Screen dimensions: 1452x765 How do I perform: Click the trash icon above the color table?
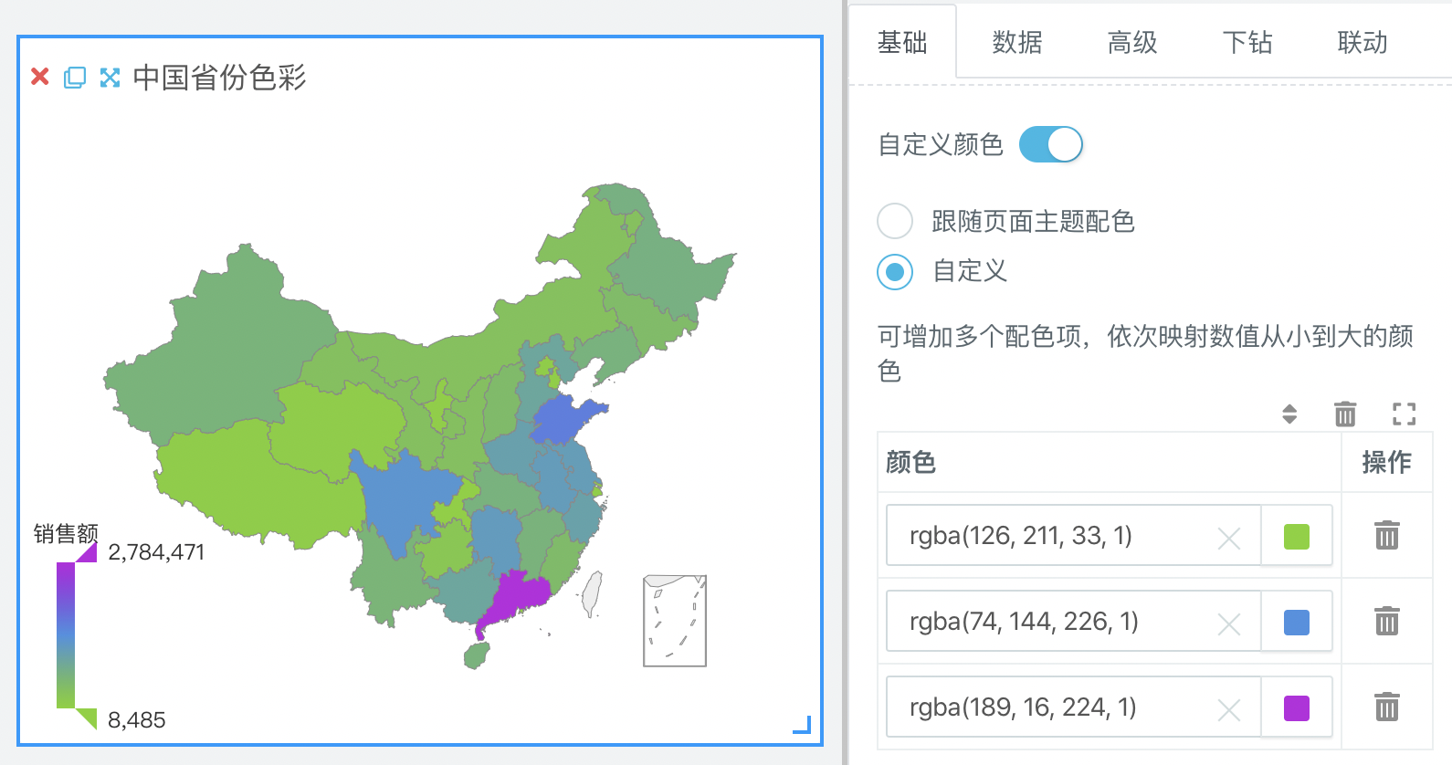click(x=1345, y=414)
